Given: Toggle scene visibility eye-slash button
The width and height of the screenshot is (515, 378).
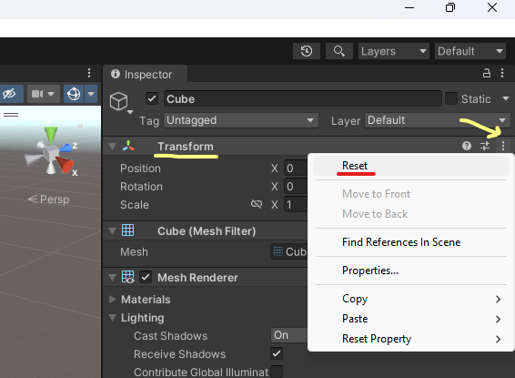Looking at the screenshot, I should tap(11, 94).
